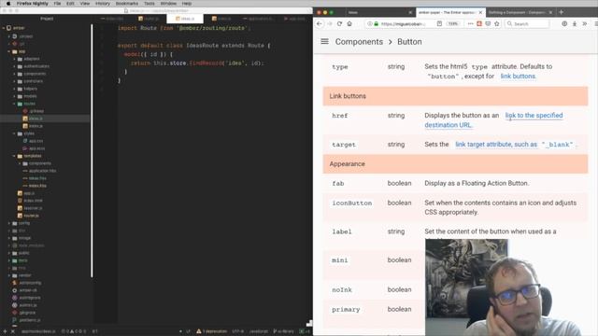Go back in Firefox browser
Viewport: 598px width, 336px height.
(x=320, y=23)
